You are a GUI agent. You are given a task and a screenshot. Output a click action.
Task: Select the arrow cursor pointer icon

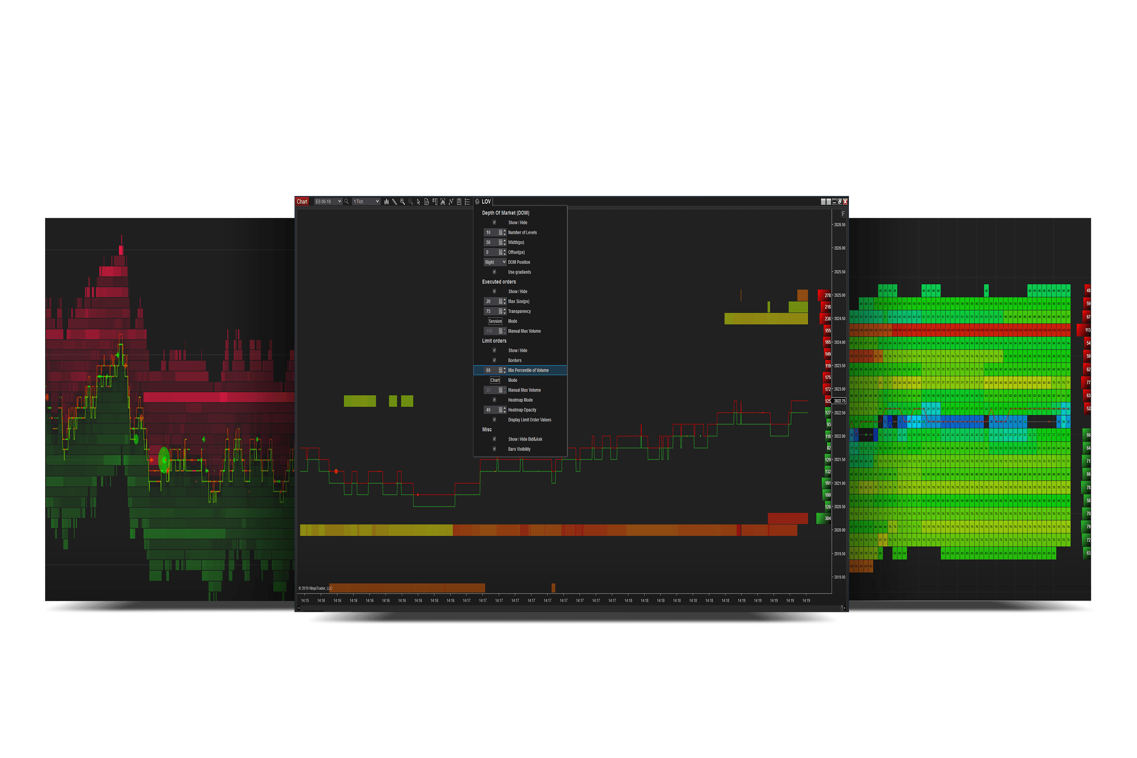point(419,202)
